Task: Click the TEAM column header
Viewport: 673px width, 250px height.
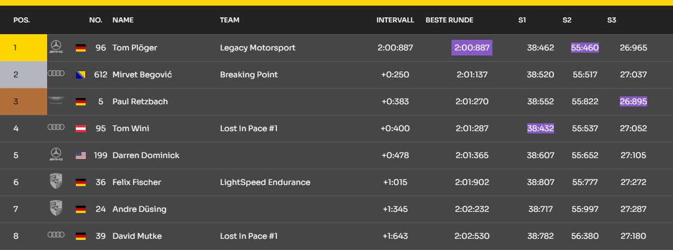Action: click(x=229, y=20)
